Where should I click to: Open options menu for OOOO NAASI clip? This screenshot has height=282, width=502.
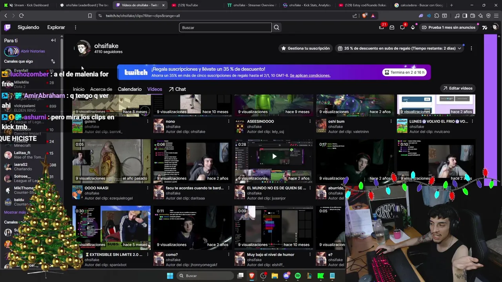point(147,188)
